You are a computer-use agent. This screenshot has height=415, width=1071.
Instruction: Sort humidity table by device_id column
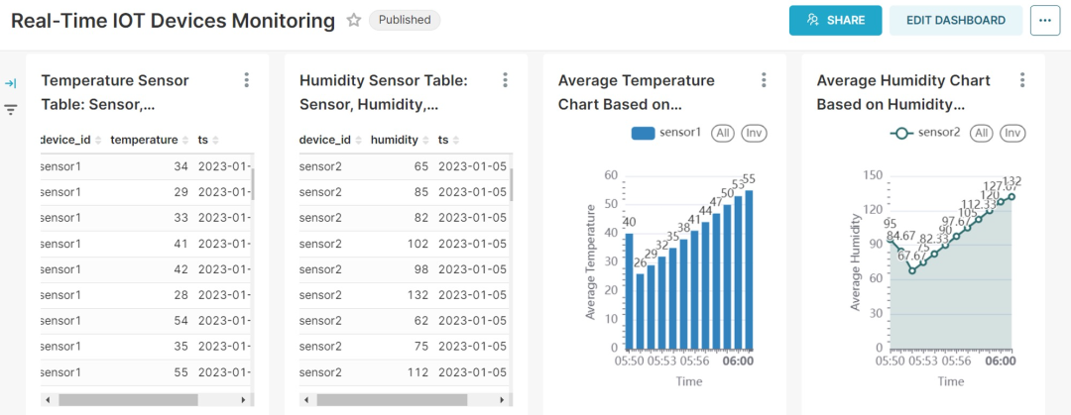pos(329,140)
